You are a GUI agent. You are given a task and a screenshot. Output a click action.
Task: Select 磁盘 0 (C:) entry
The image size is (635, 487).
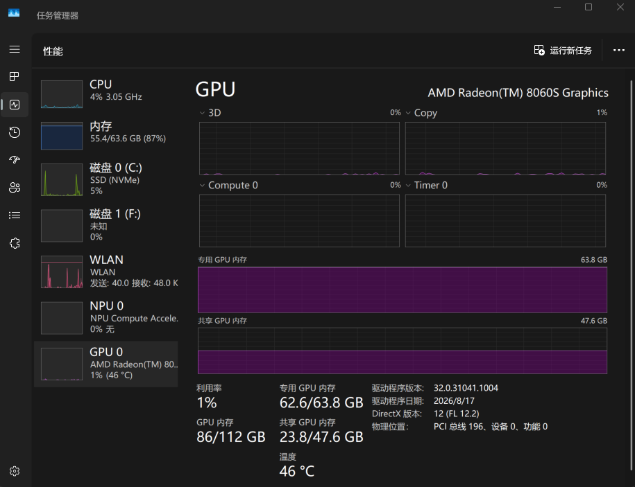106,179
